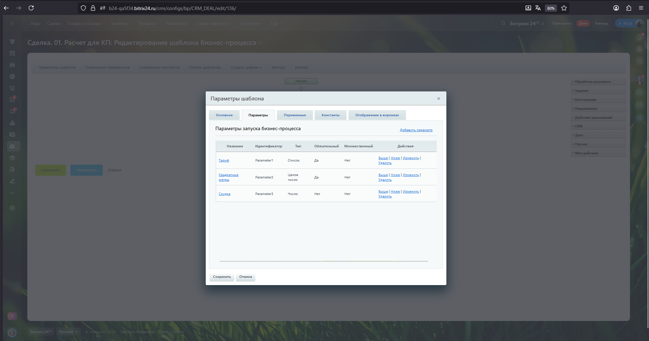
Task: Go back using the browser back arrow
Action: [x=6, y=8]
